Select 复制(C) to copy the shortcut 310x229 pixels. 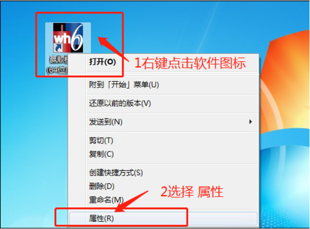coord(101,154)
